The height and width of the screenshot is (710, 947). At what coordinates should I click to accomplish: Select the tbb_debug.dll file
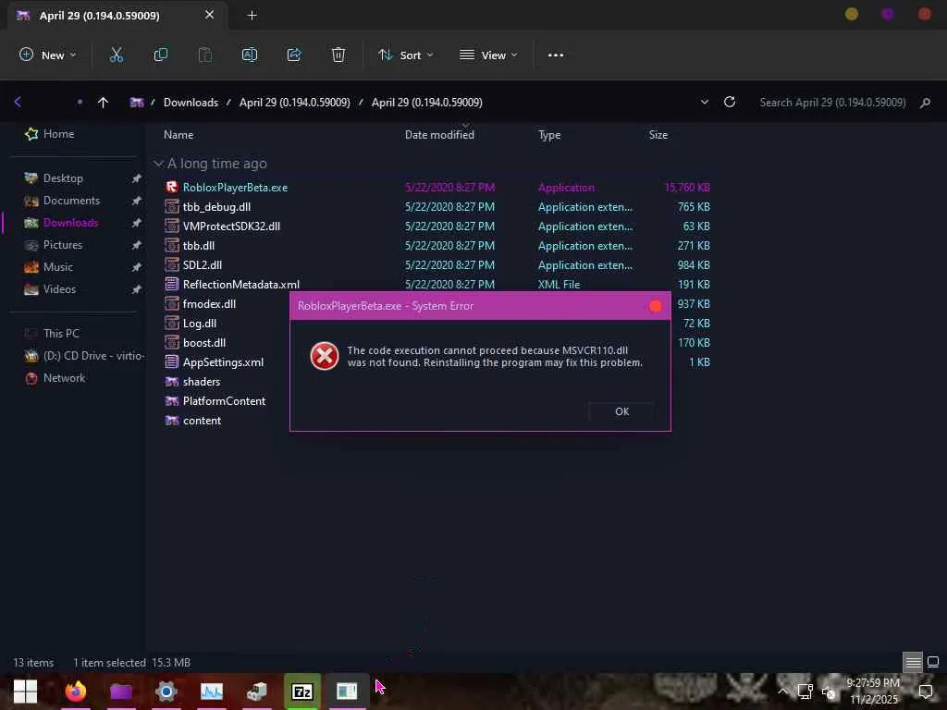(x=216, y=206)
